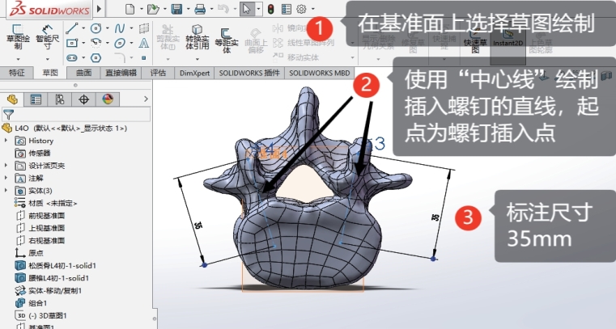Open the FeatureManager design tree tab
616x329 pixels.
(x=12, y=99)
